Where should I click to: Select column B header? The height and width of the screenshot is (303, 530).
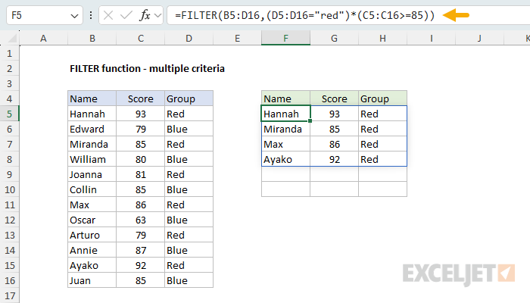click(x=92, y=38)
